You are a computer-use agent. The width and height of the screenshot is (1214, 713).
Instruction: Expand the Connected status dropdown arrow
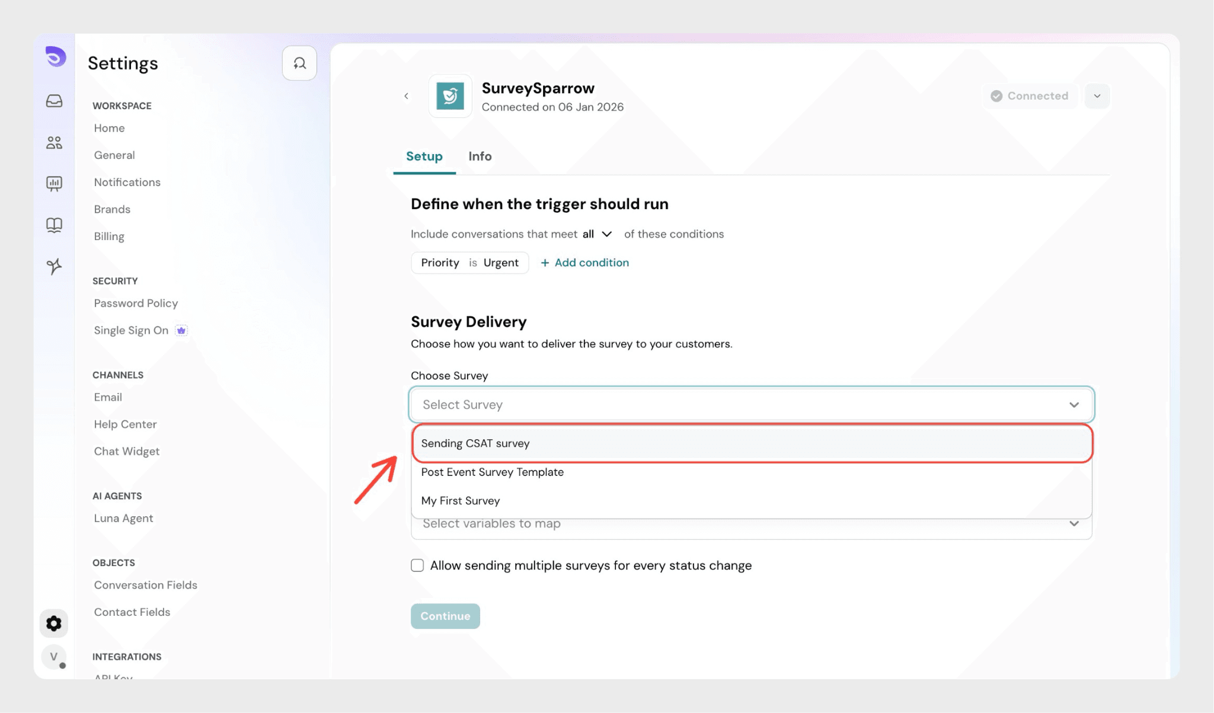point(1097,96)
